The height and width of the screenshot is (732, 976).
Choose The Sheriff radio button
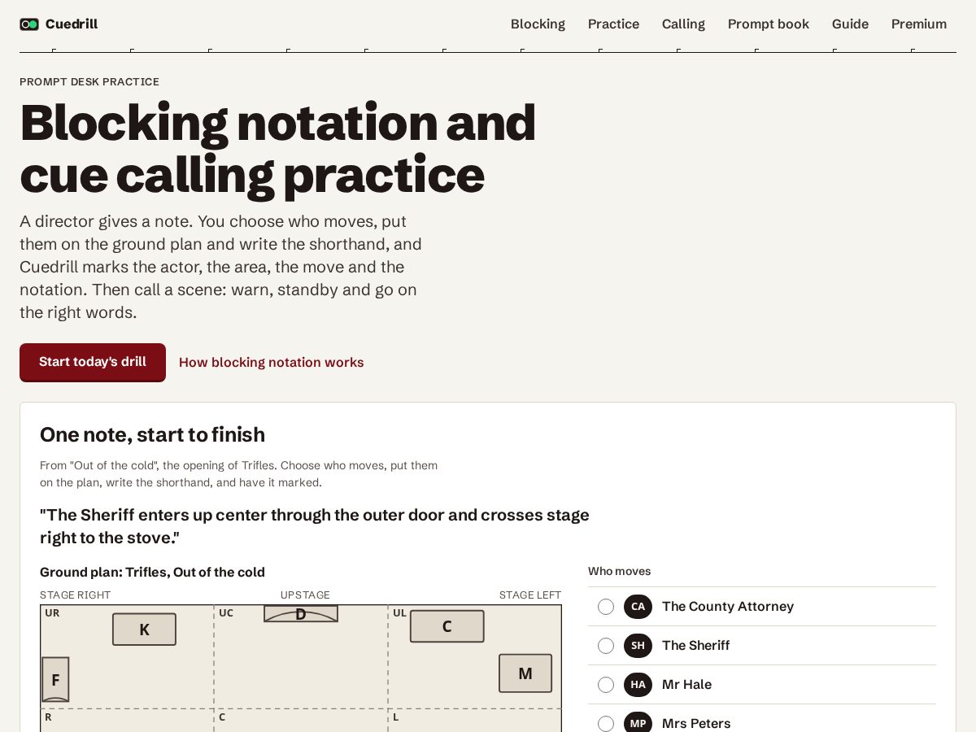(606, 646)
